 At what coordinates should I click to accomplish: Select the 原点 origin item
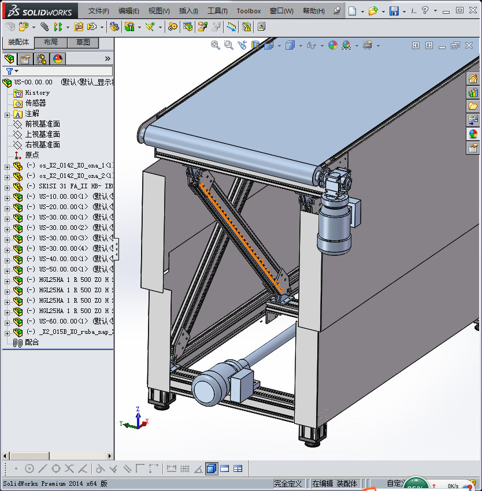tap(32, 155)
